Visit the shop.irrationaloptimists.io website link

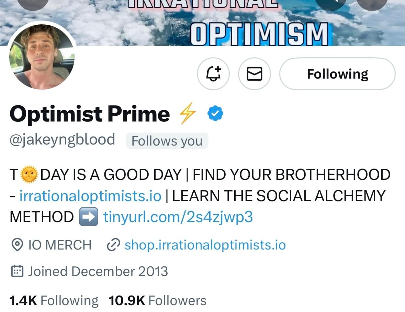205,245
